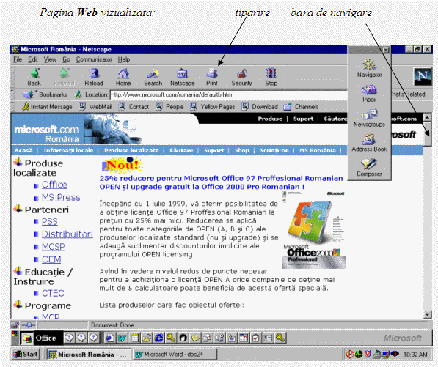
Task: Collapse the personal toolbar handle
Action: point(12,106)
